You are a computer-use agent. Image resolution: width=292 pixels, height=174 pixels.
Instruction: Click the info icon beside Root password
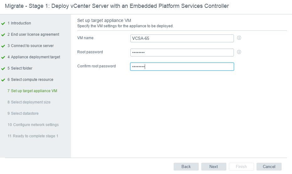coord(239,52)
